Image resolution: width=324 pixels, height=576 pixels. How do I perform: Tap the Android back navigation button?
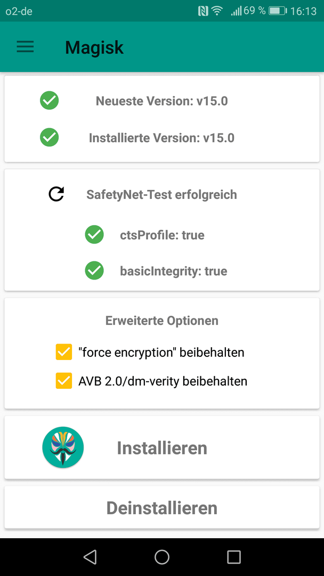point(90,557)
